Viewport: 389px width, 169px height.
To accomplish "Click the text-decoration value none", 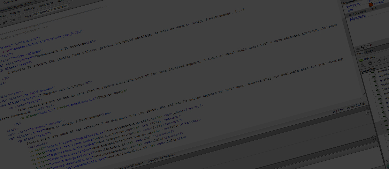I will (373, 9).
